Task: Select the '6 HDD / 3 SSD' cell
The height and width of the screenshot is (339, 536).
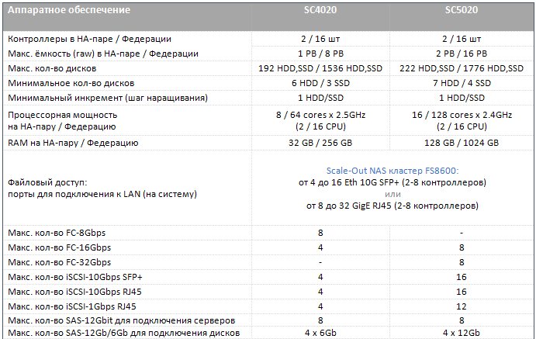Action: [x=320, y=83]
